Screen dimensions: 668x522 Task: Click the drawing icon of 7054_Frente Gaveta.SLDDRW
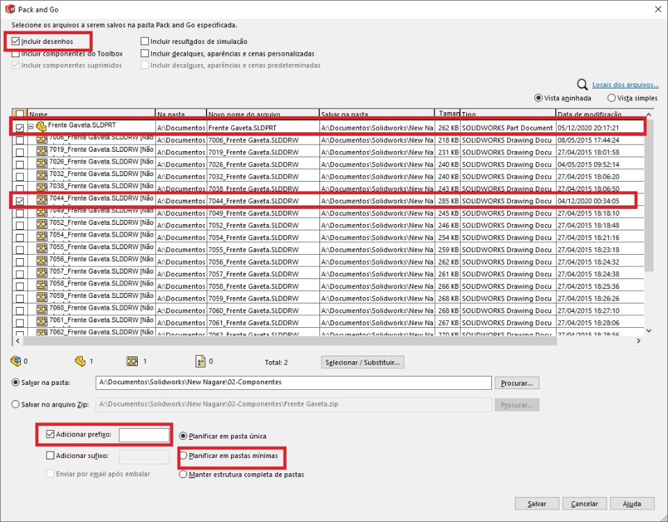coord(41,236)
